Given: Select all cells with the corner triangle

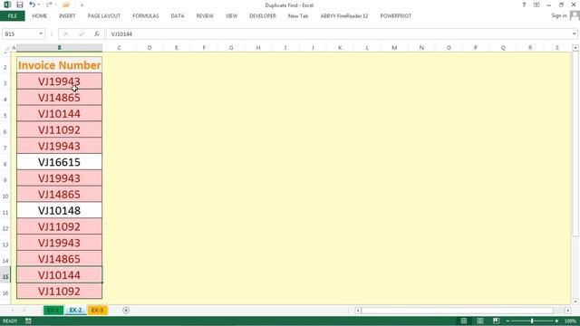Looking at the screenshot, I should click(x=6, y=48).
